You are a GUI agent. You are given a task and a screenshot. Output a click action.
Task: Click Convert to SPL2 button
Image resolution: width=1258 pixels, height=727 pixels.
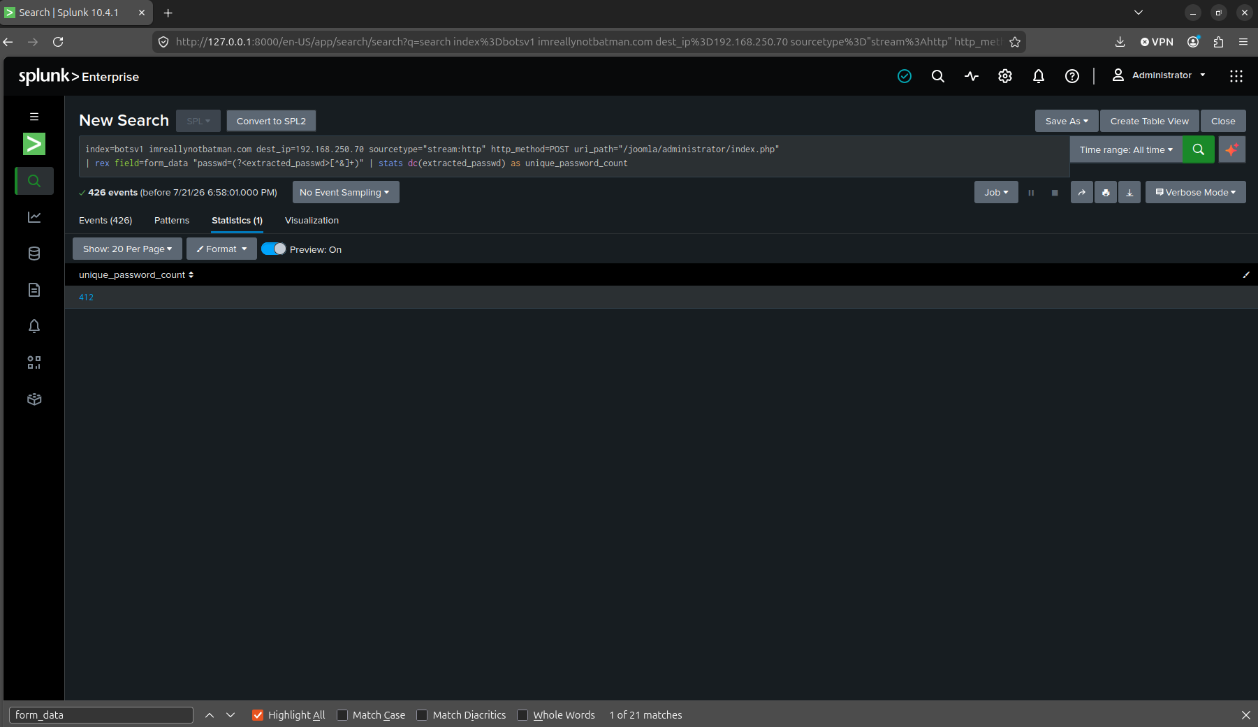pyautogui.click(x=271, y=121)
